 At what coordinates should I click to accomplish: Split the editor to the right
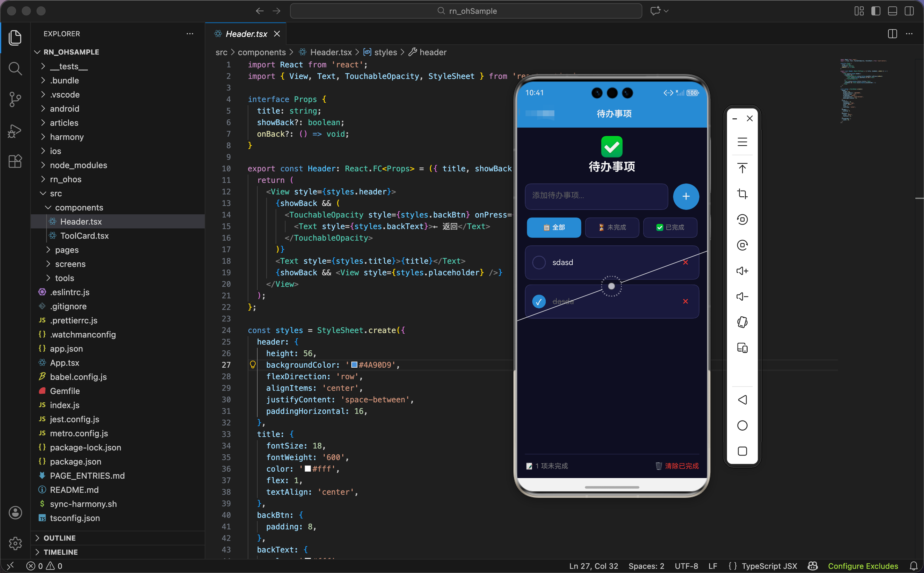click(x=892, y=34)
